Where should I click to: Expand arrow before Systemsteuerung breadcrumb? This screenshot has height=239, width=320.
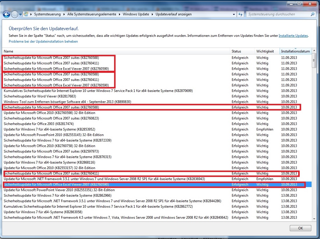[x=31, y=14]
